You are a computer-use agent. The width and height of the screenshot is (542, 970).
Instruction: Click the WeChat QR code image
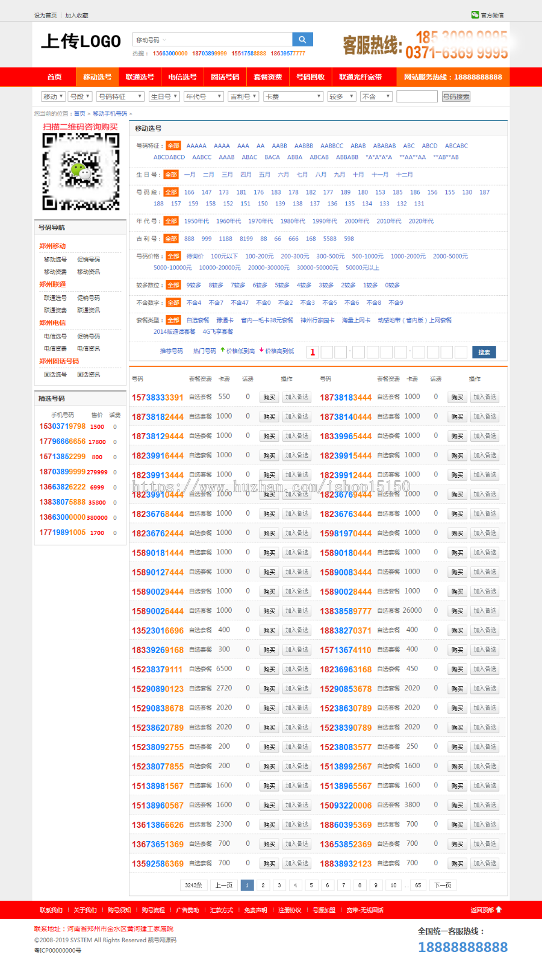(x=81, y=172)
